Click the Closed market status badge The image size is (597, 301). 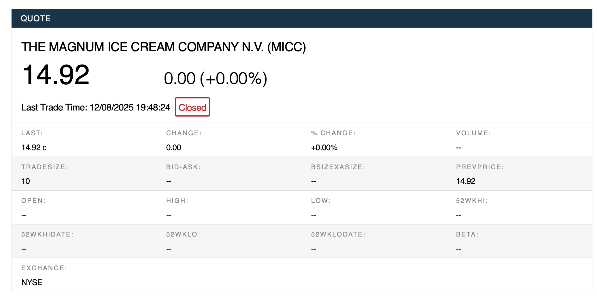tap(192, 107)
